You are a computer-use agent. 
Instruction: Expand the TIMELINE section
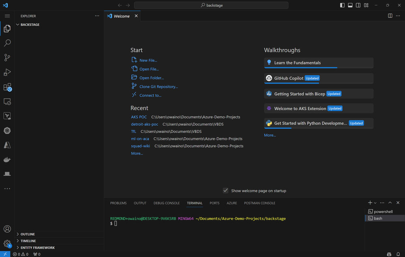[x=60, y=241]
